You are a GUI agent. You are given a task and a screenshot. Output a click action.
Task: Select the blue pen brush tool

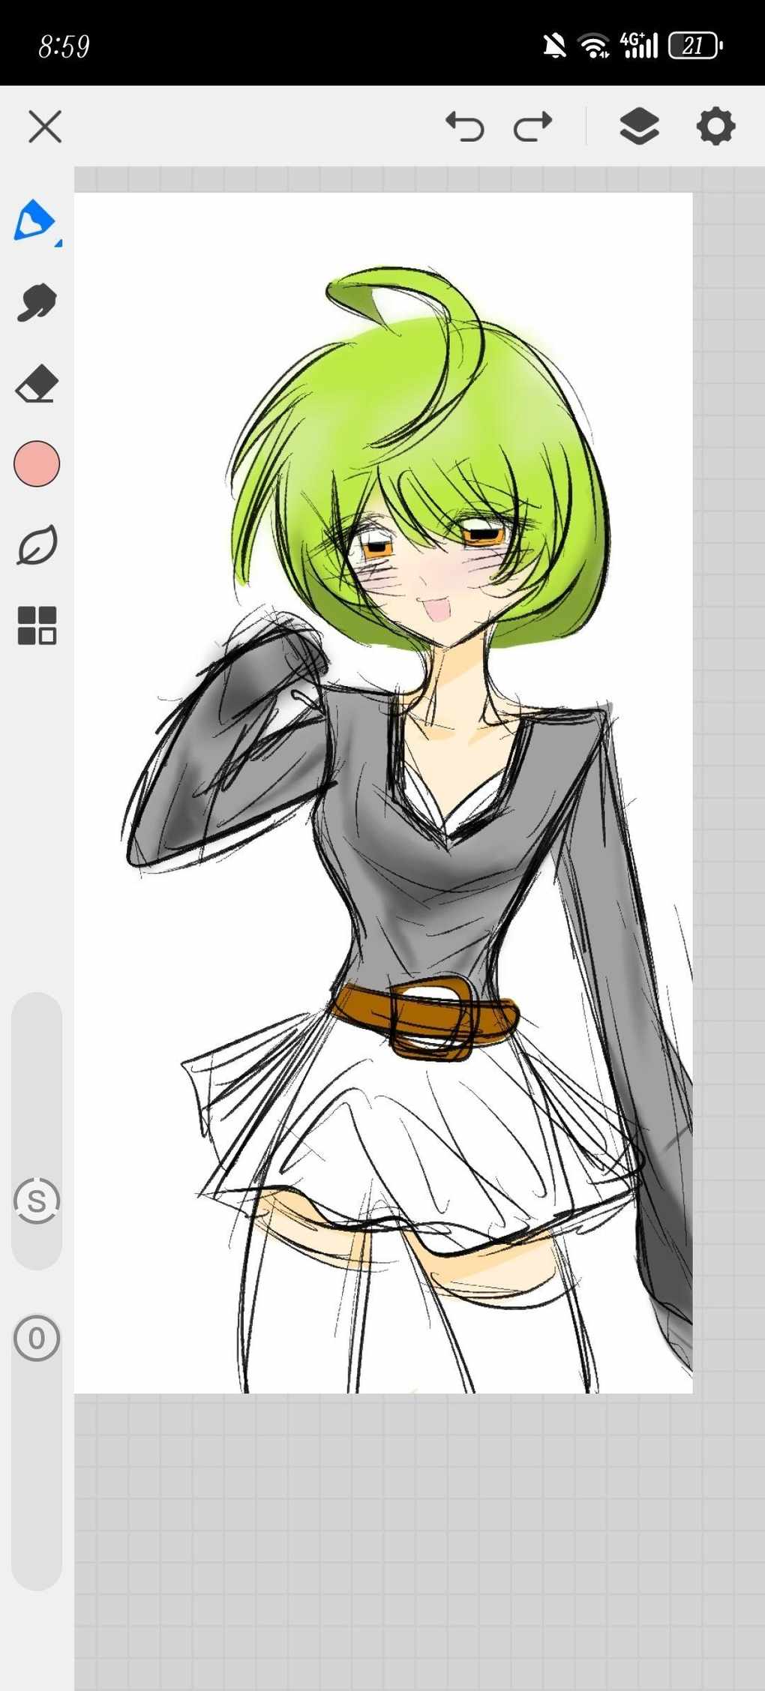tap(34, 220)
